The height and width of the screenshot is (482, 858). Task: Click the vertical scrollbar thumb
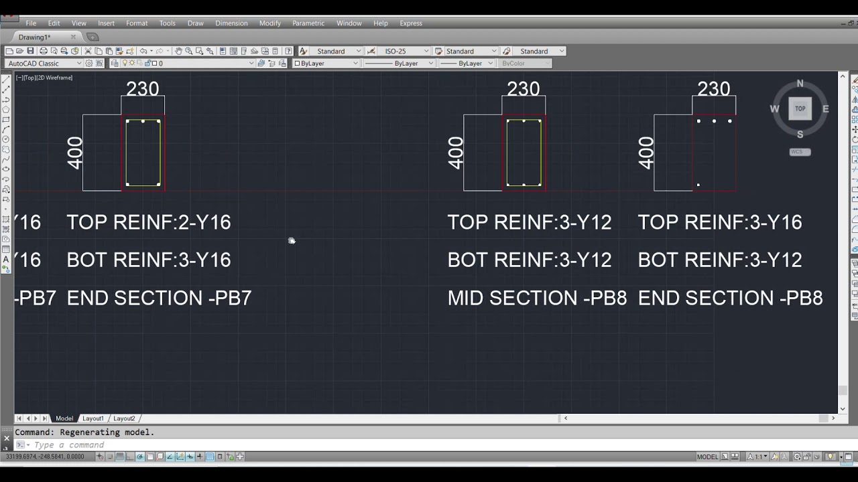click(x=843, y=390)
